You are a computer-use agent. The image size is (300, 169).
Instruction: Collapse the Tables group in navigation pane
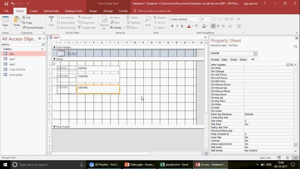click(42, 49)
